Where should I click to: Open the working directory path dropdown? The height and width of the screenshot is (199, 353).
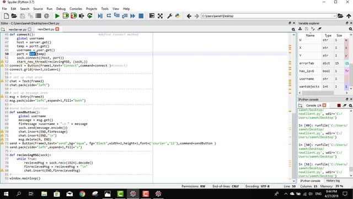pos(334,16)
